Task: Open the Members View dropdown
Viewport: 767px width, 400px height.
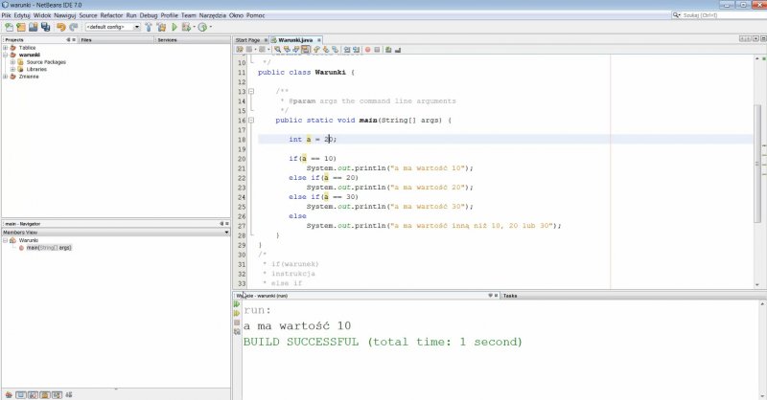Action: 226,232
